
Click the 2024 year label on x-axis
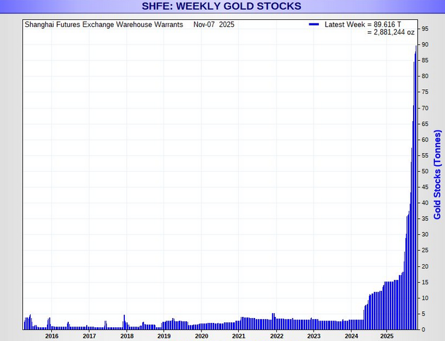(x=352, y=336)
